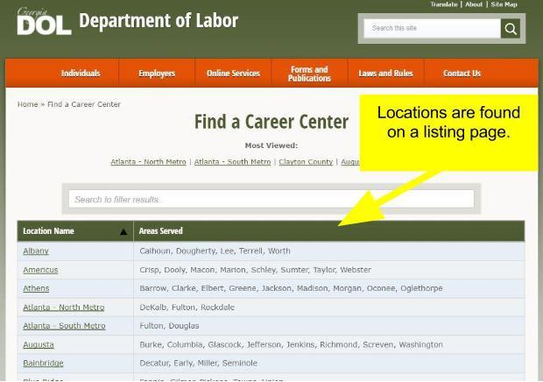Toggle sort arrow on Location Name column

click(123, 232)
